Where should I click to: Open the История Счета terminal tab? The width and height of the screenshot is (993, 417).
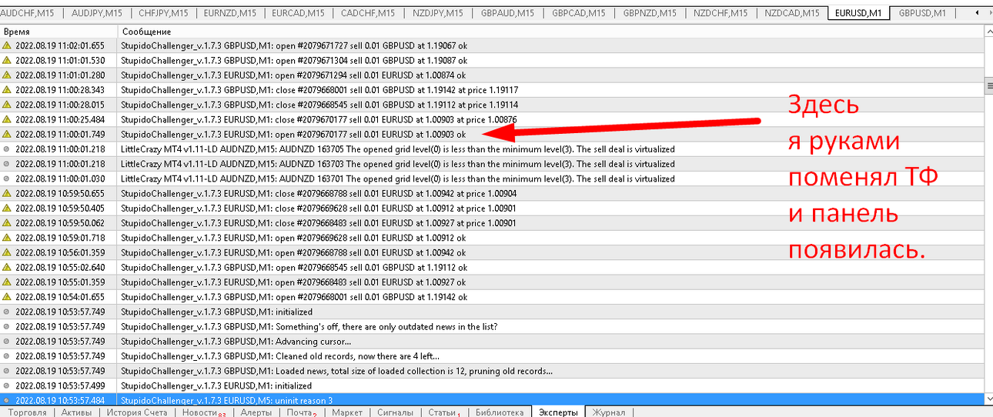(136, 412)
